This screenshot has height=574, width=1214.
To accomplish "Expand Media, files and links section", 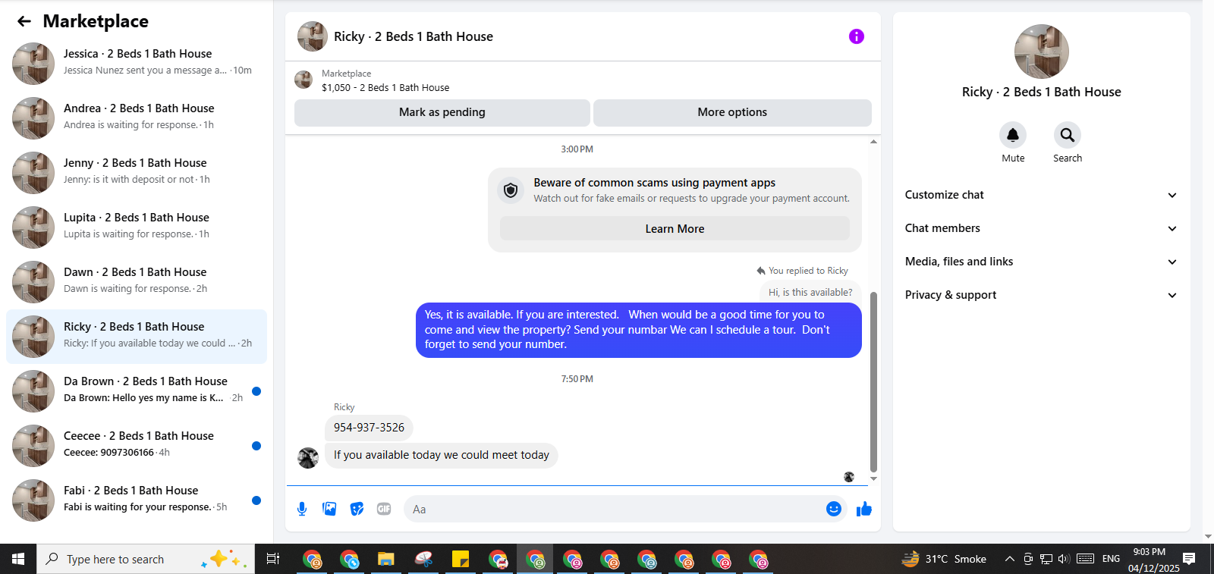I will (1041, 262).
